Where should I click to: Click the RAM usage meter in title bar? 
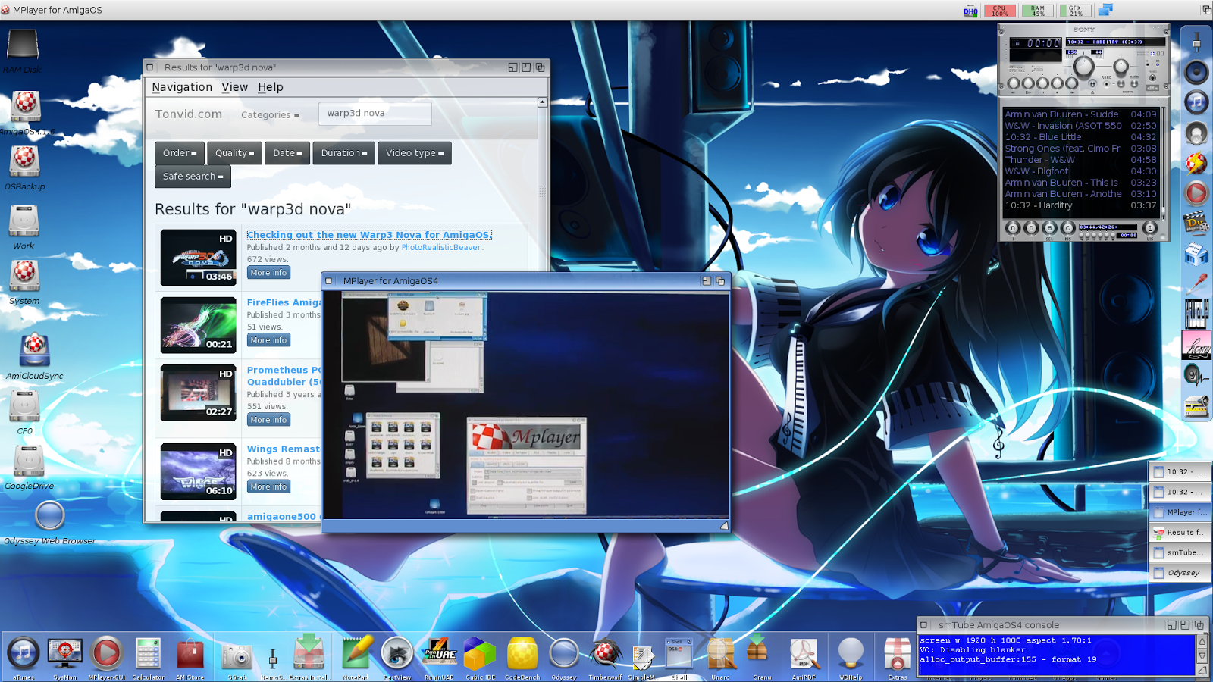(x=1038, y=11)
